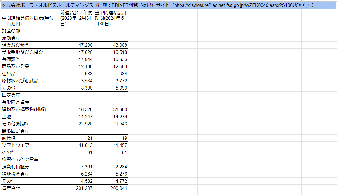This screenshot has width=337, height=195.
Task: Click the 投資その他の資産 row label
Action: click(30, 159)
